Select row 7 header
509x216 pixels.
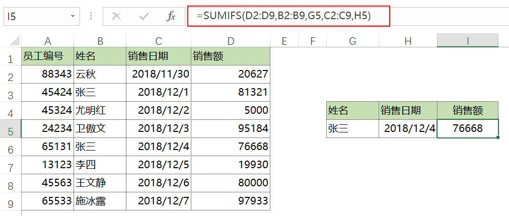(11, 165)
